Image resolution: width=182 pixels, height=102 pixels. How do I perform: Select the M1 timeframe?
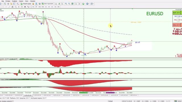[33, 7]
